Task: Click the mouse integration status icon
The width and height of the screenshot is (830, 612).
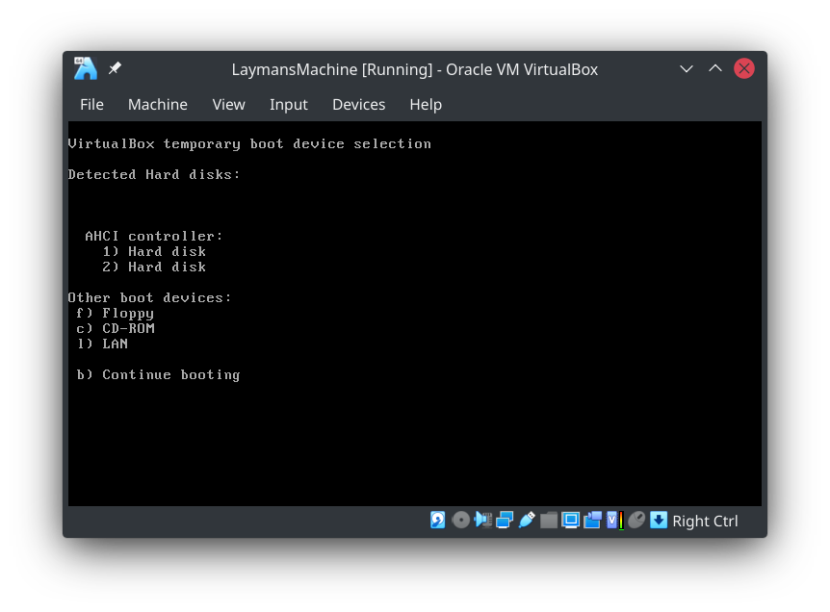Action: coord(636,520)
